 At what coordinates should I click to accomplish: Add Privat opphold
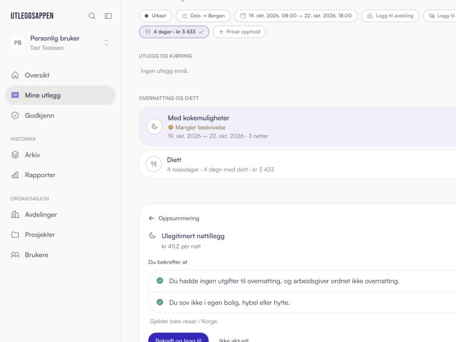pyautogui.click(x=239, y=32)
